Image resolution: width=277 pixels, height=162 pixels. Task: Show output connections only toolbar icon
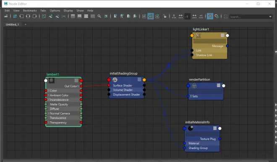(x=35, y=16)
